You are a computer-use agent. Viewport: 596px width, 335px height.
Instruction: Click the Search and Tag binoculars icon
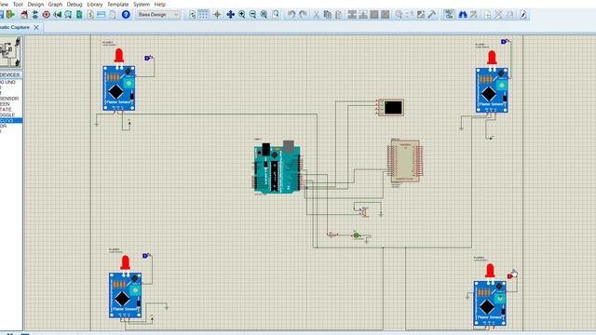click(x=463, y=15)
